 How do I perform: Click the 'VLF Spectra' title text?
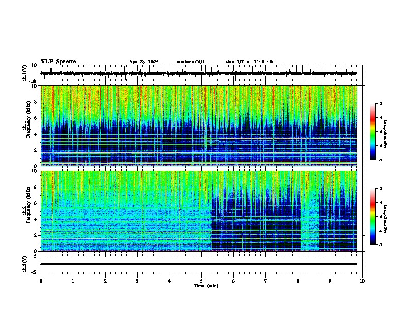pos(58,62)
